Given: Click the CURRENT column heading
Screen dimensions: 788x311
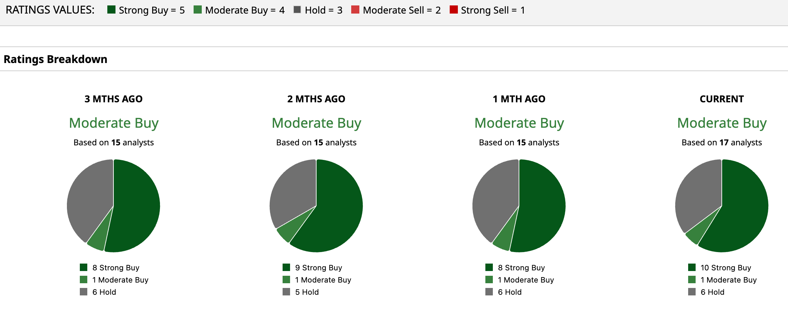Looking at the screenshot, I should coord(722,99).
